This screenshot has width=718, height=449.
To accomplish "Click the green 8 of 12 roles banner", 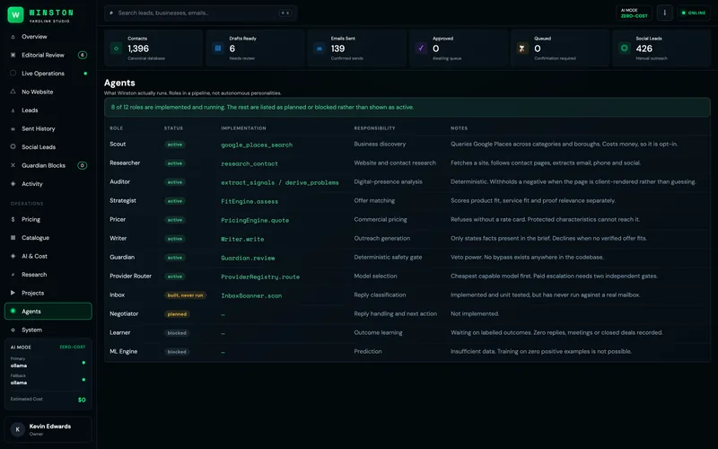I will point(407,107).
